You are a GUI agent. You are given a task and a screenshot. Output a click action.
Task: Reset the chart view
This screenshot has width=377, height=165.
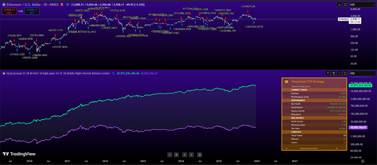click(199, 155)
